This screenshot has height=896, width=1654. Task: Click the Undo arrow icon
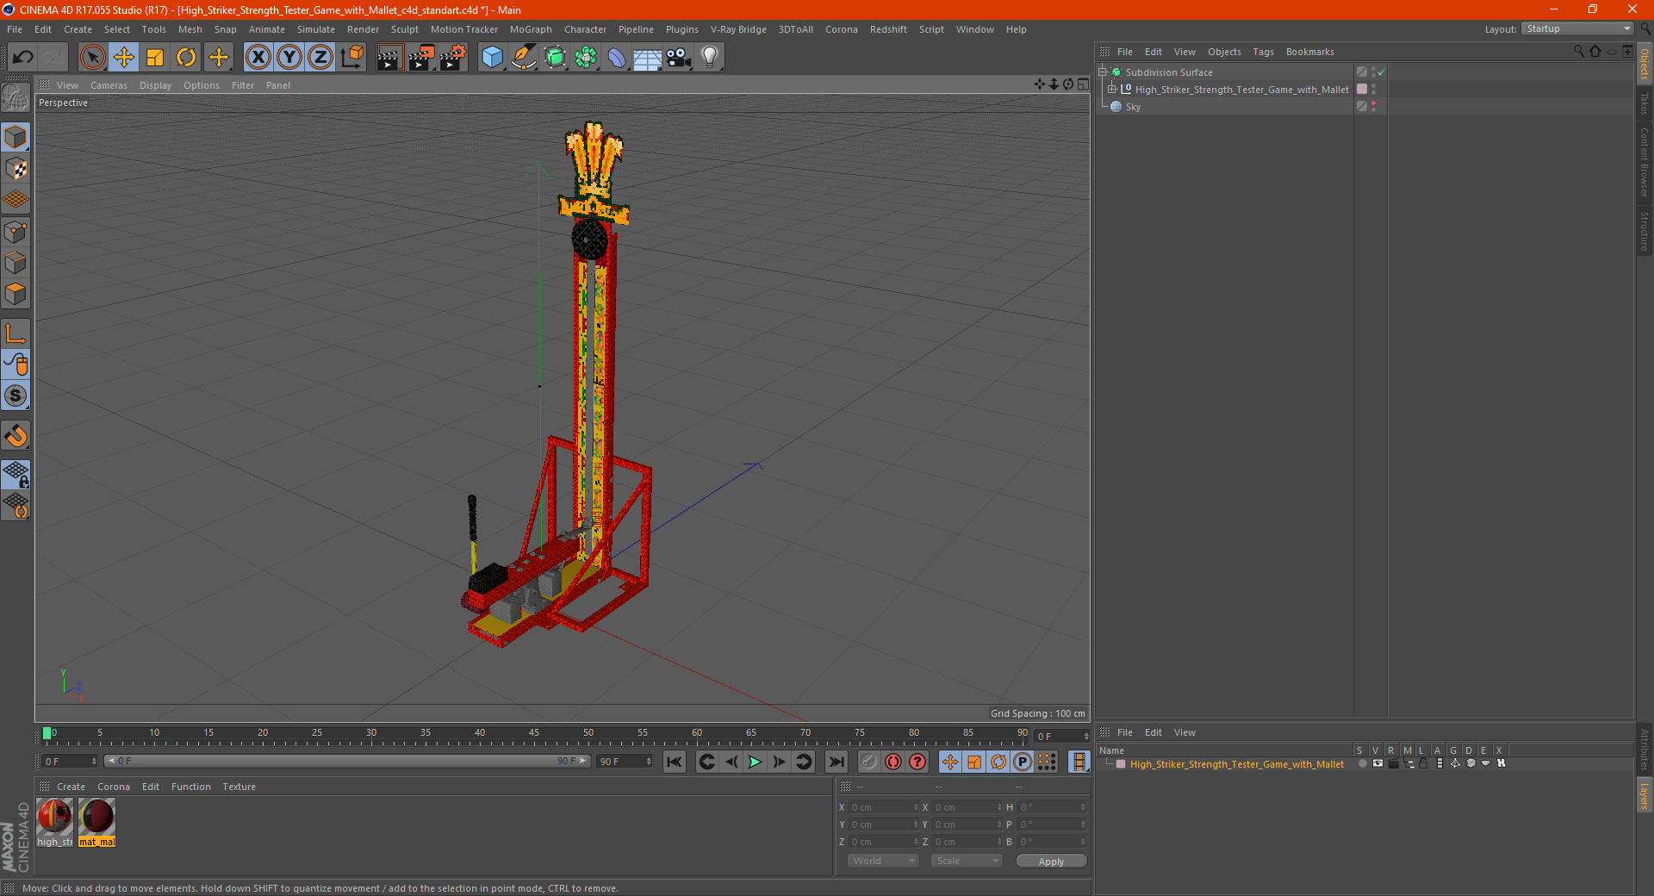(23, 58)
